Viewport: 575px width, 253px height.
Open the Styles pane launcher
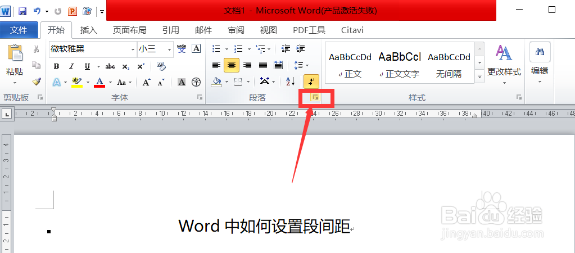click(519, 97)
